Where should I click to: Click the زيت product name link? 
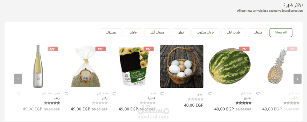pos(57,98)
